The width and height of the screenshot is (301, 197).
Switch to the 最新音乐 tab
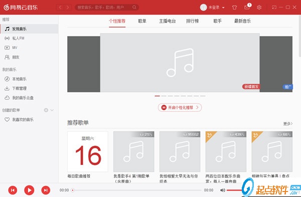click(242, 21)
